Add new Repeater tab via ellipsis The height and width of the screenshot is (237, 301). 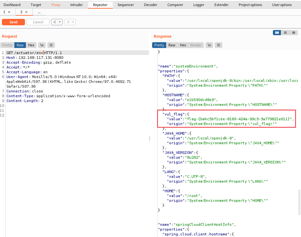(x=39, y=12)
